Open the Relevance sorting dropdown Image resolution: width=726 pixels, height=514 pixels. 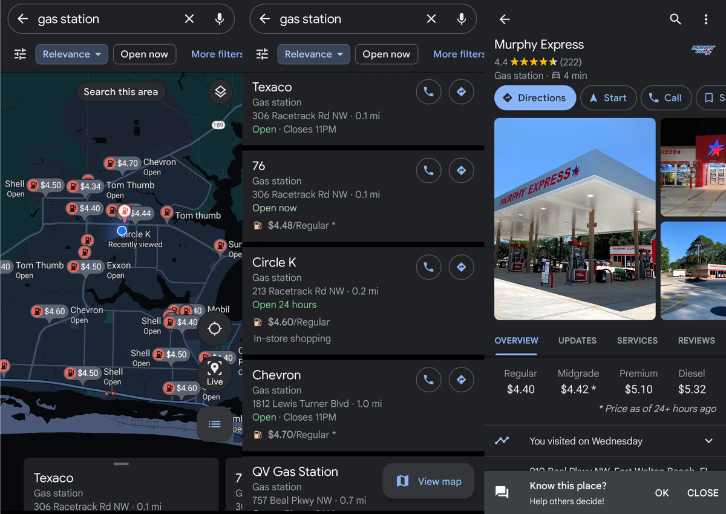[x=71, y=54]
